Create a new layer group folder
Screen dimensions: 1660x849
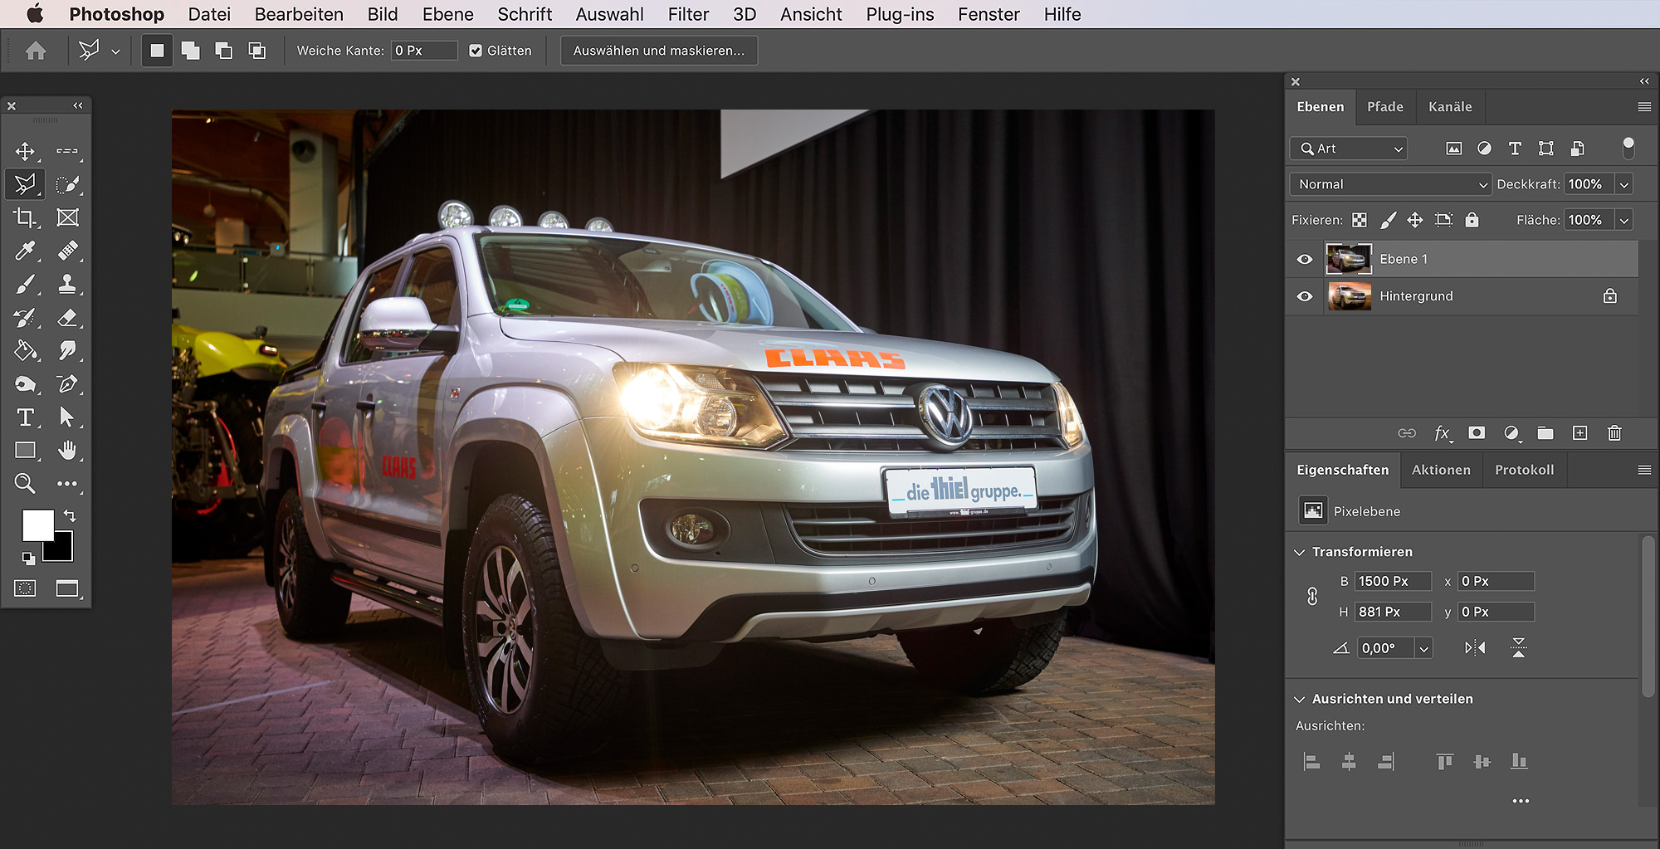pos(1545,433)
